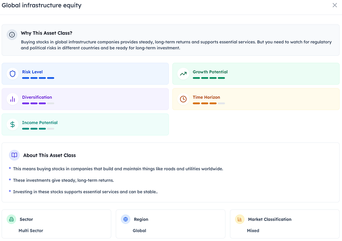Select the Global region value
Screen dimensions: 342x241
(139, 231)
